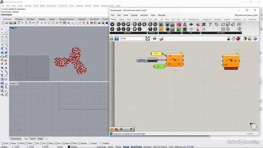Toggle Gumball in the Rhino status bar
The height and width of the screenshot is (148, 263).
click(x=147, y=147)
